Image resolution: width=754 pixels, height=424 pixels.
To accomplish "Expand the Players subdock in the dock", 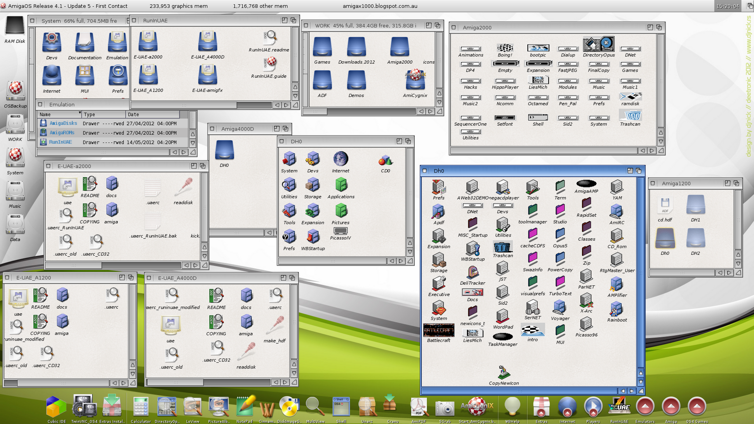I will (593, 407).
